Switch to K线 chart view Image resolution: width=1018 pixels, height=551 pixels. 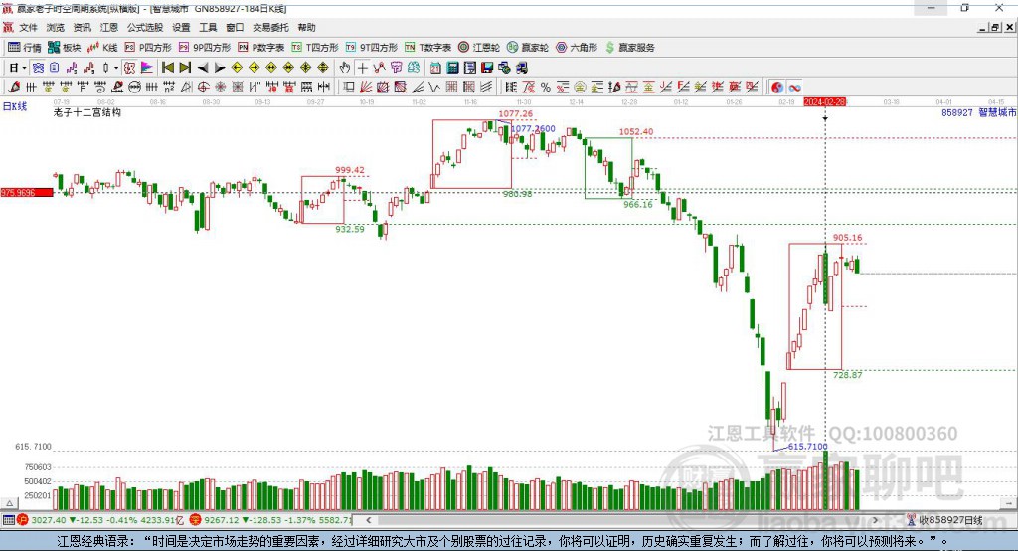(102, 48)
